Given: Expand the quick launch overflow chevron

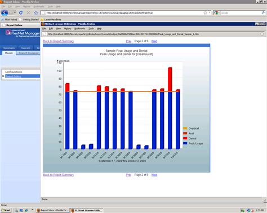Looking at the screenshot, I should (x=32, y=210).
